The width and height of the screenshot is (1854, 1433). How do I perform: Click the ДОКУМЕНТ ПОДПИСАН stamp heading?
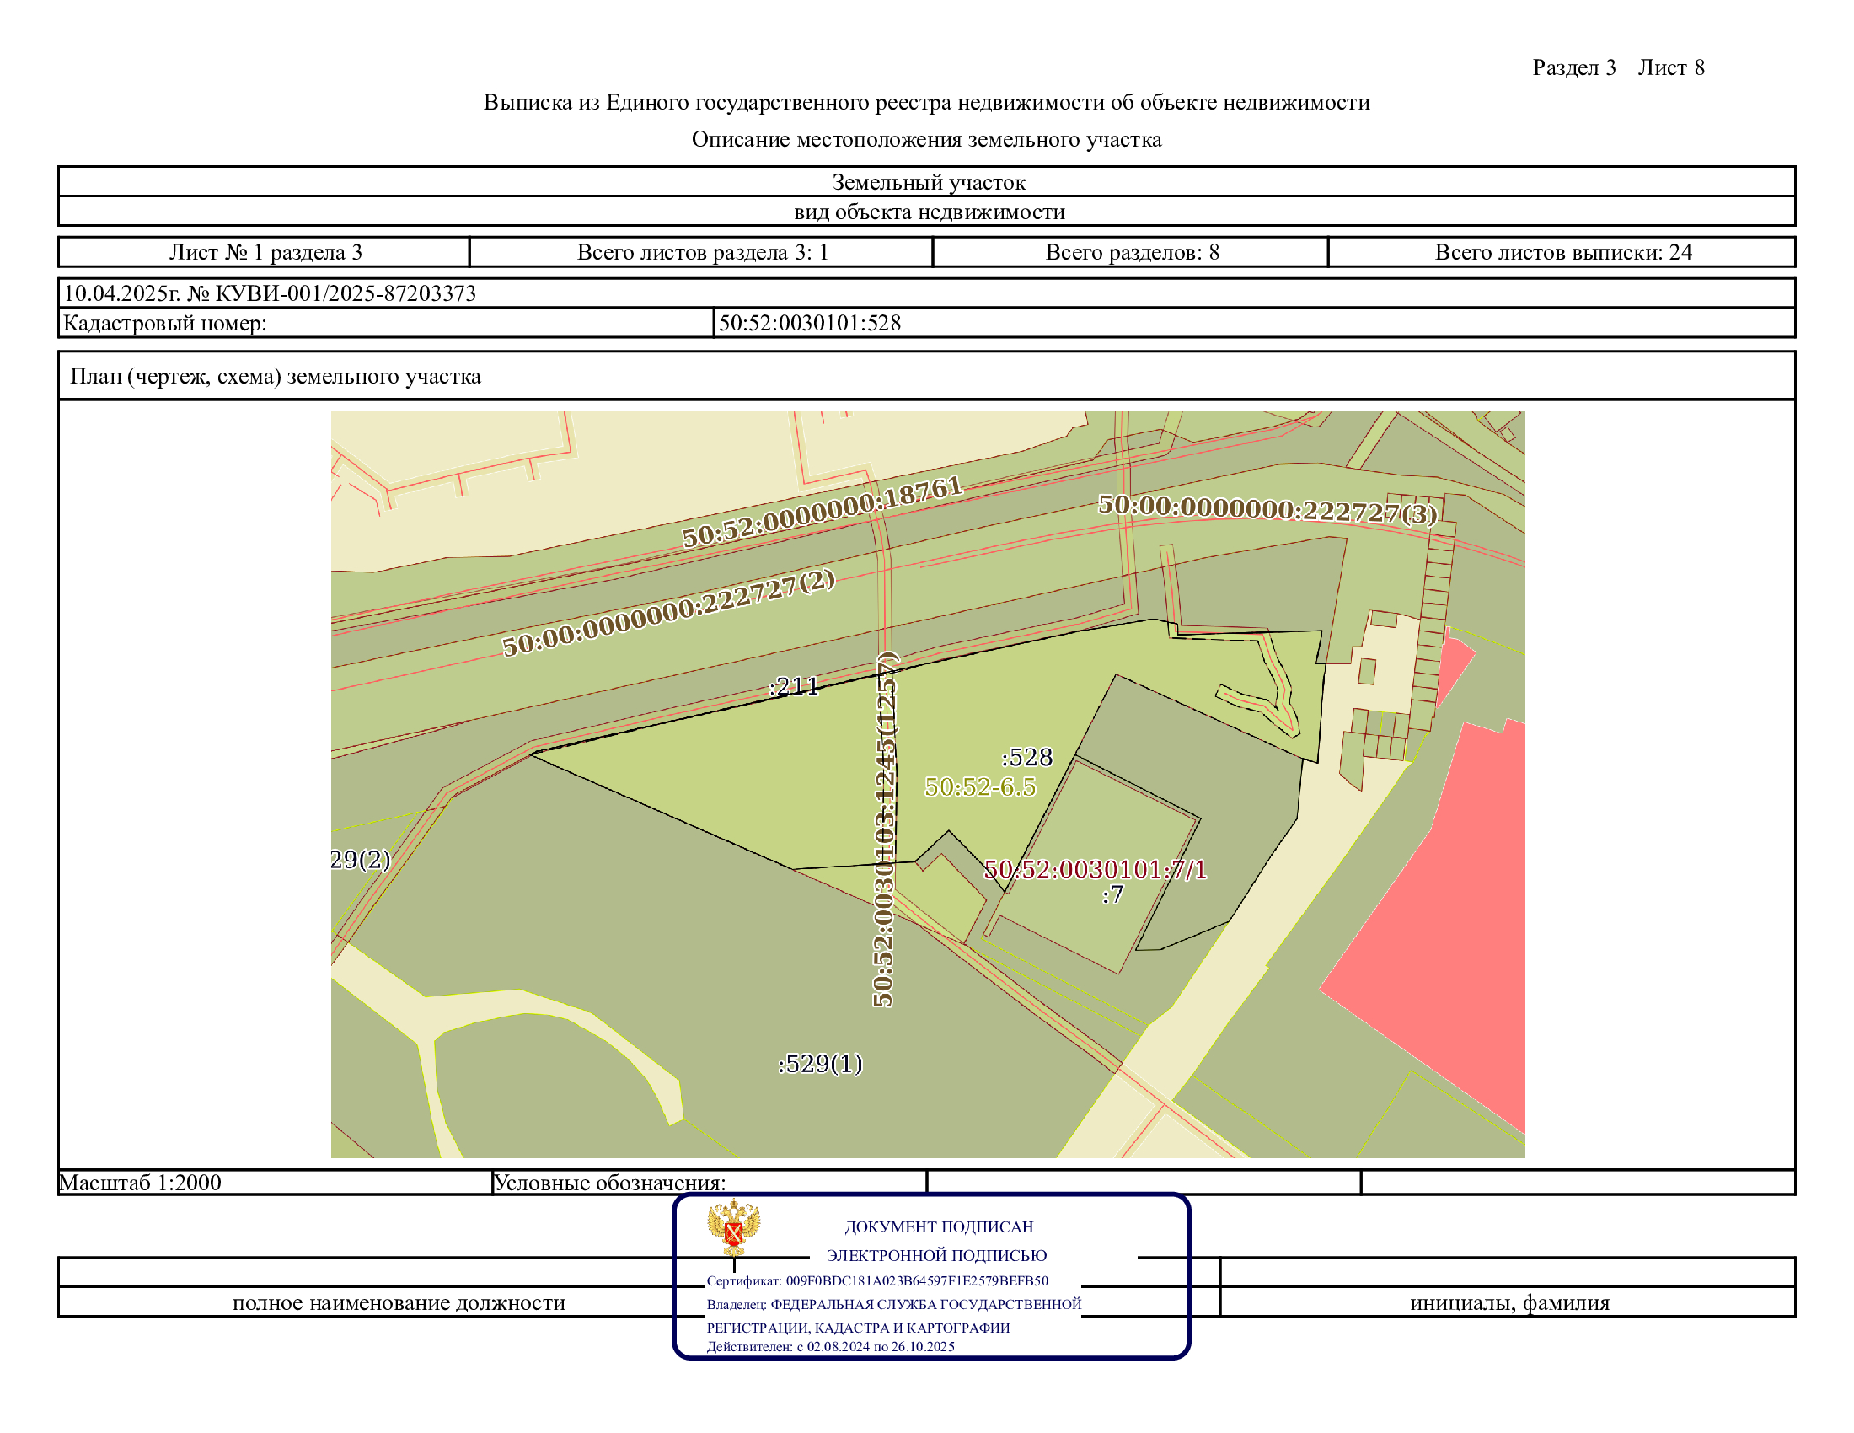pos(938,1226)
